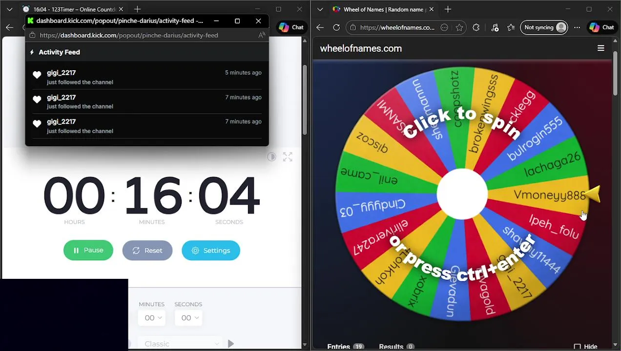Open the Seconds dropdown
Screen dimensions: 621x351
pyautogui.click(x=189, y=318)
